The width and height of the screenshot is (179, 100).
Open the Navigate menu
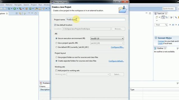pos(18,5)
